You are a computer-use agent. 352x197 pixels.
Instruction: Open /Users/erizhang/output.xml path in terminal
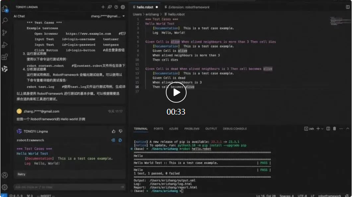pos(172,180)
